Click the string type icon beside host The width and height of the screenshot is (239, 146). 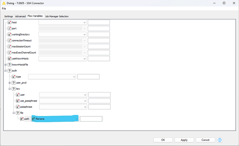10,22
